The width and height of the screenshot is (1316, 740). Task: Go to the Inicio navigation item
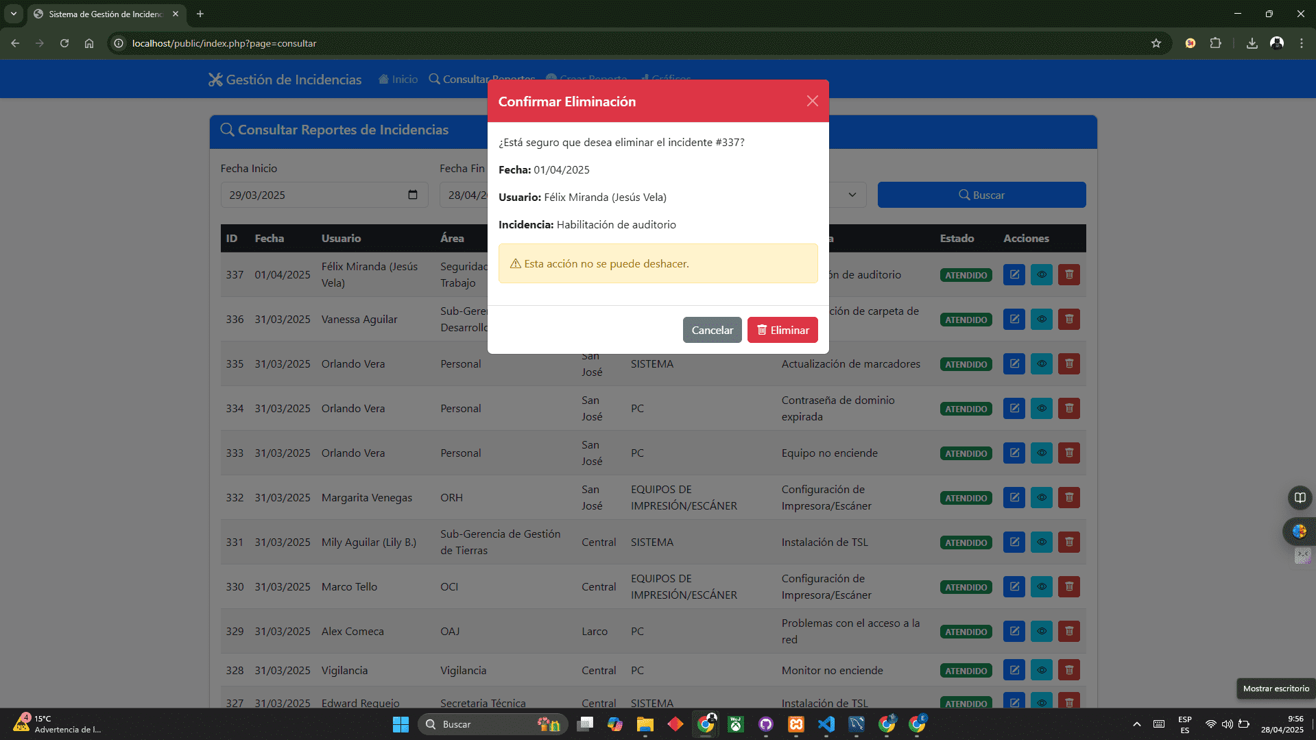[x=398, y=80]
